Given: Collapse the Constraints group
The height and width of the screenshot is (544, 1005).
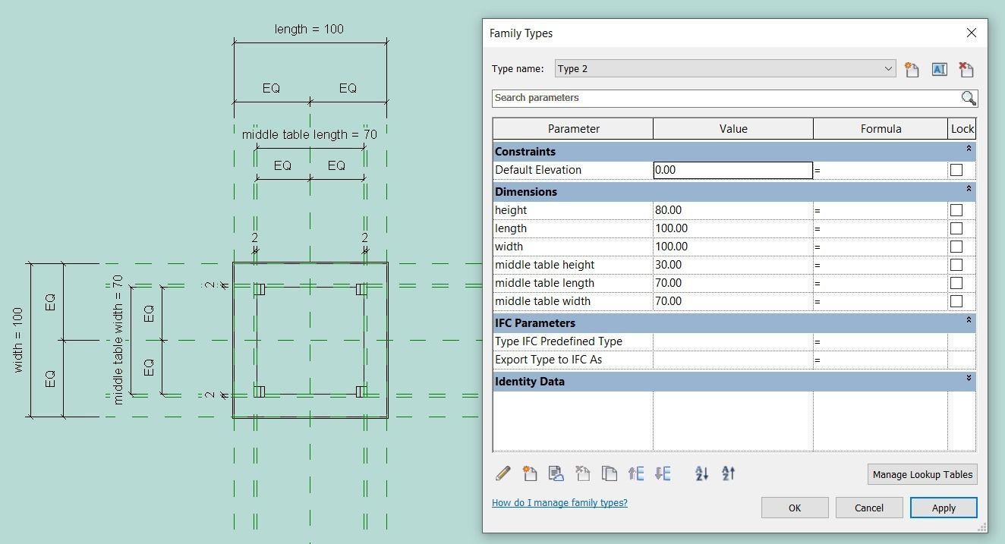Looking at the screenshot, I should click(x=969, y=150).
